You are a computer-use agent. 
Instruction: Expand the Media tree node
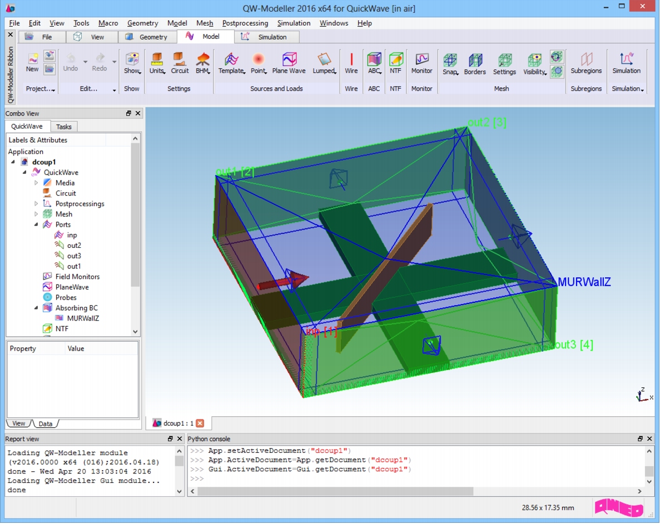[36, 183]
